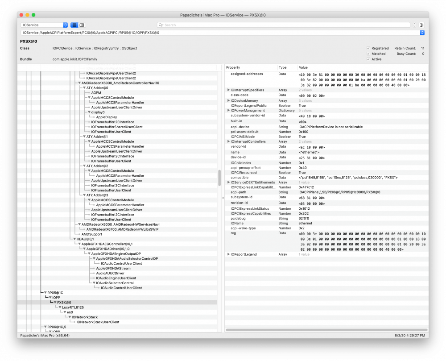Collapse the ATY,Adder@0 node

[84, 88]
